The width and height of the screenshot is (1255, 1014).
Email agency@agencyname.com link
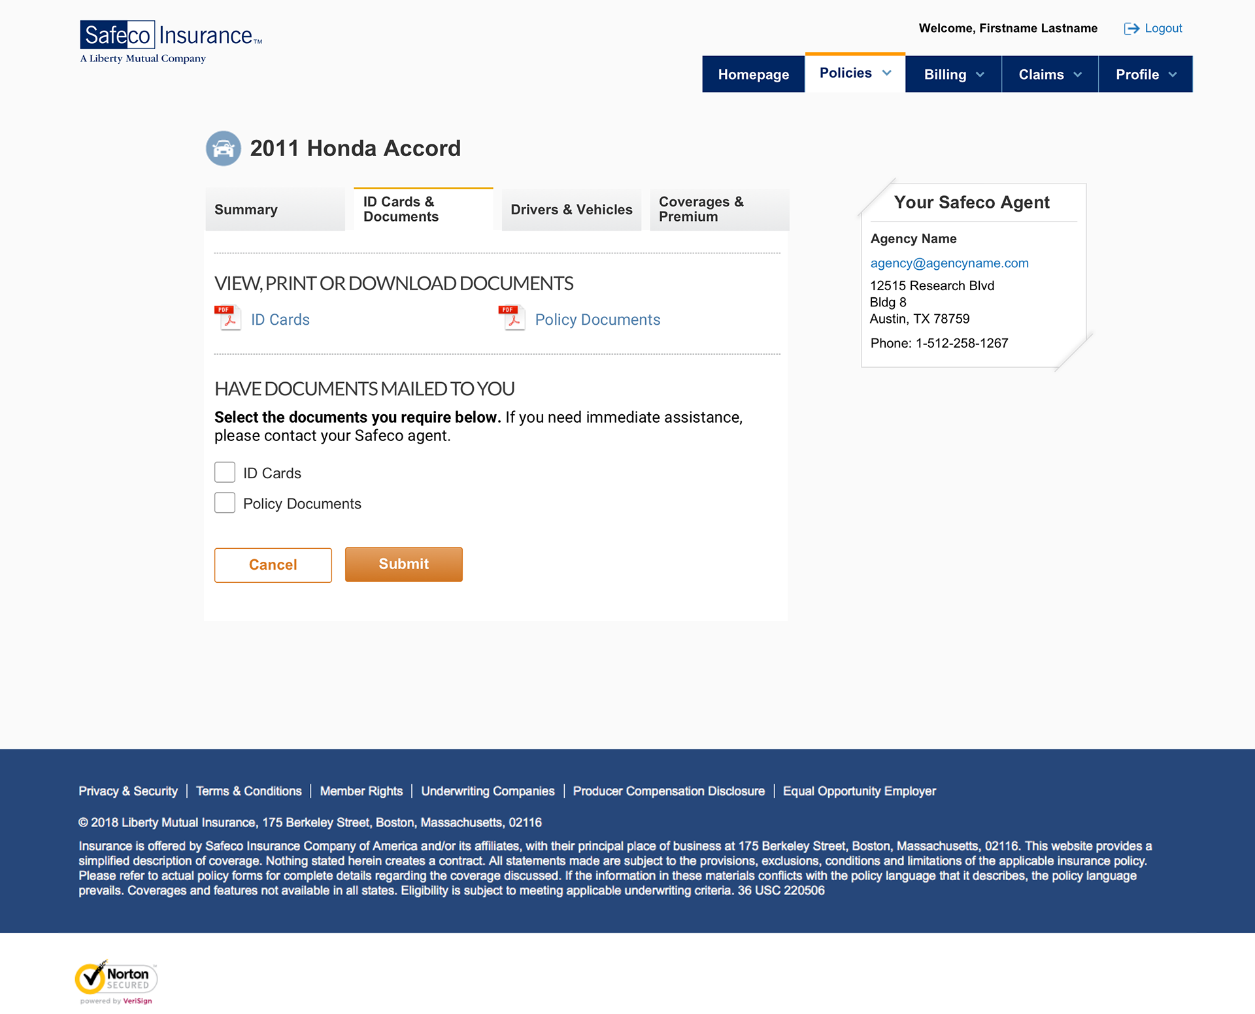(x=949, y=263)
